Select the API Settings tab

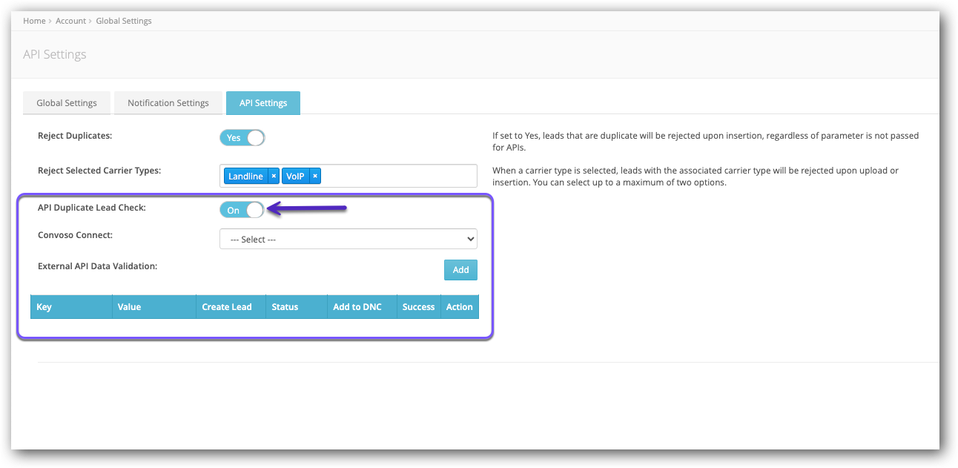point(263,102)
